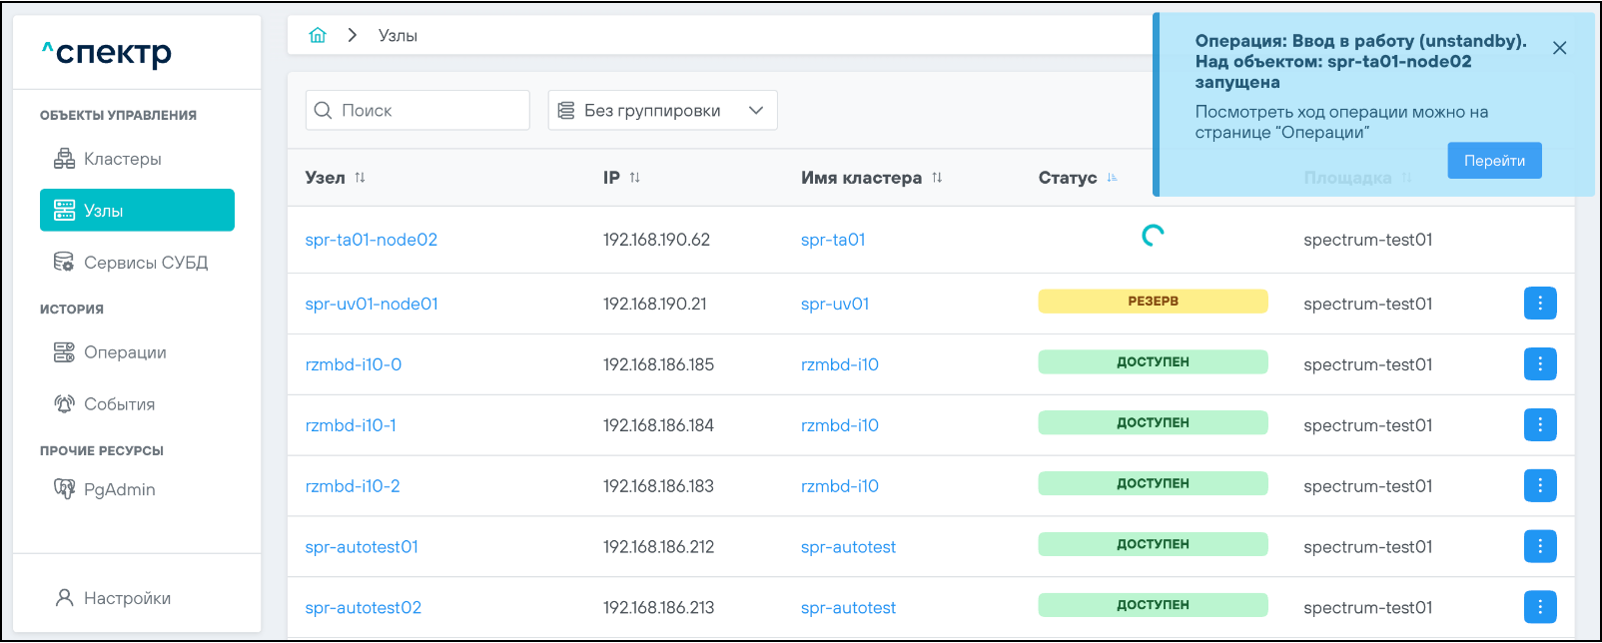Open actions dropdown for rzmbd-i10-2 node
Viewport: 1602px width, 643px height.
1539,485
